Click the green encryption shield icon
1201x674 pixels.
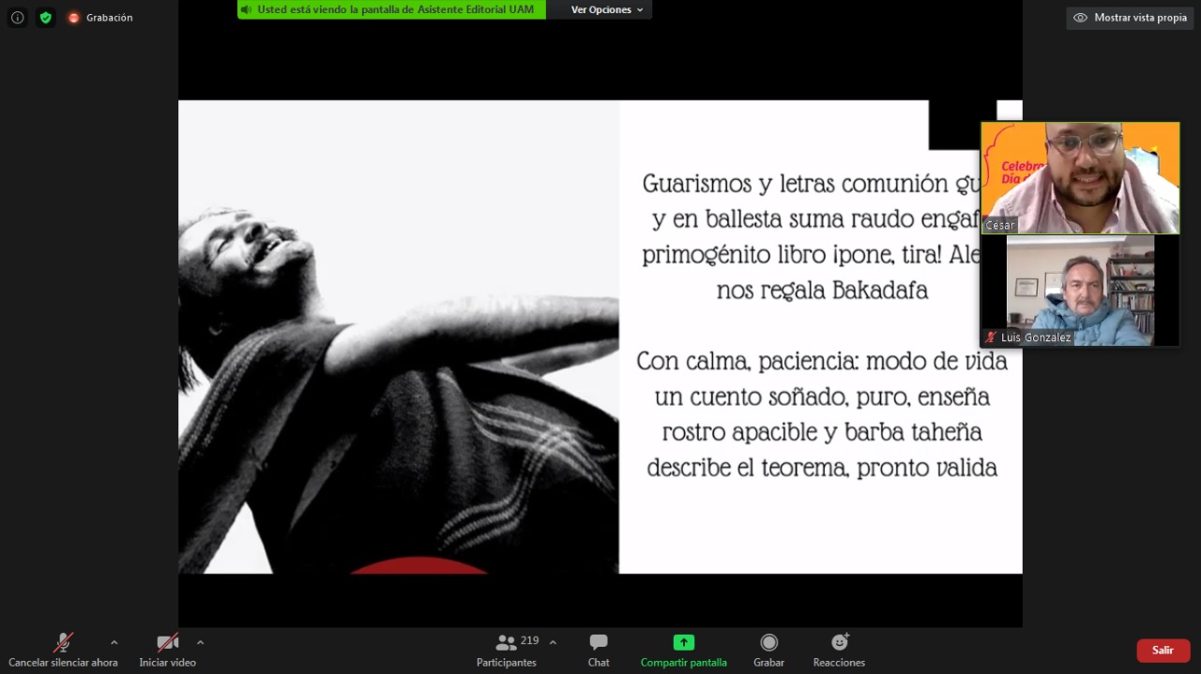46,17
